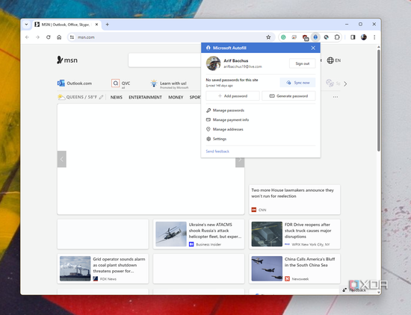Open Manage passwords
This screenshot has height=315, width=411.
[x=225, y=110]
